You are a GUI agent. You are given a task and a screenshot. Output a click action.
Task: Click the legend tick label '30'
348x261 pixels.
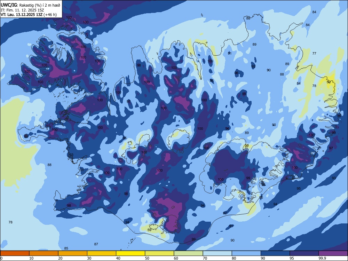(x=89, y=258)
